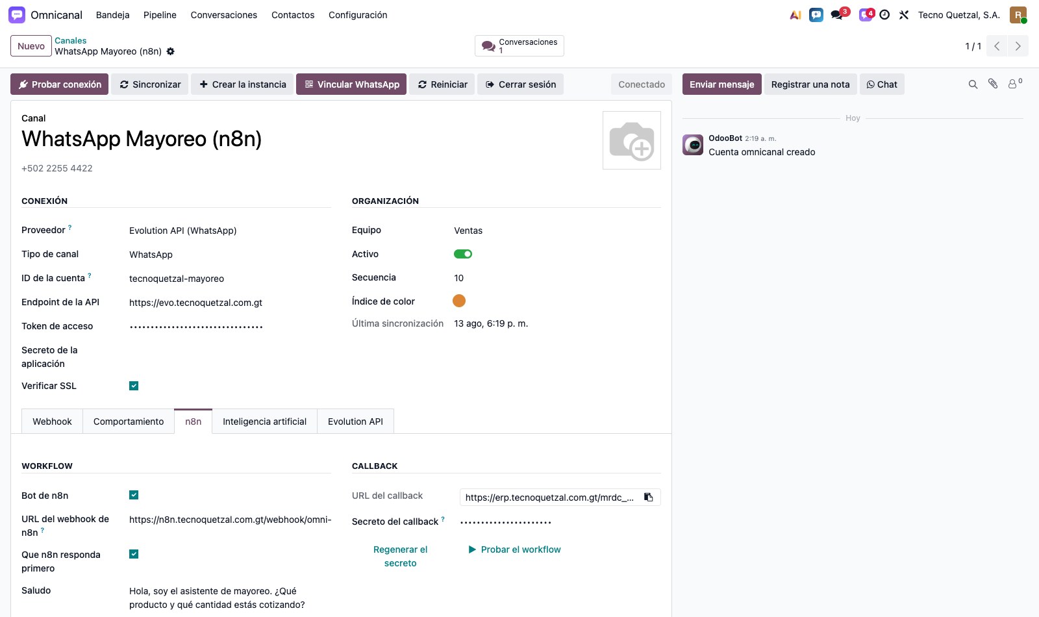
Task: Open purple chat icon with badge 4
Action: [x=866, y=14]
